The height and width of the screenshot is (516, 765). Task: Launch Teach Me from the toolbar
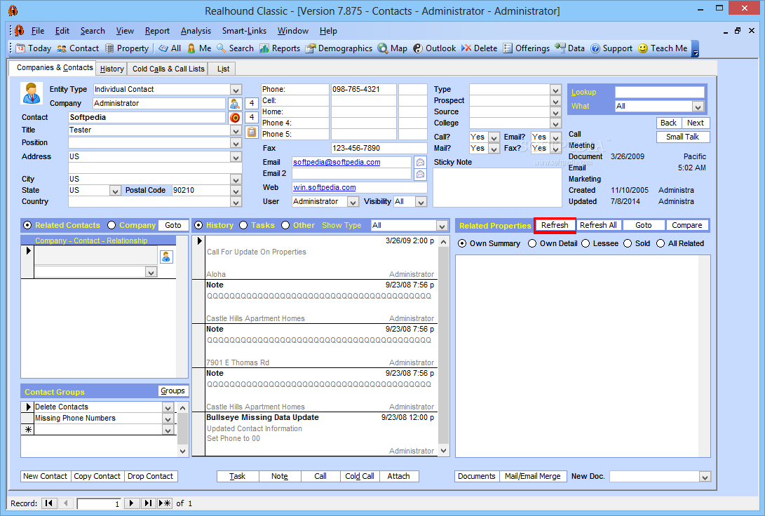pos(663,48)
